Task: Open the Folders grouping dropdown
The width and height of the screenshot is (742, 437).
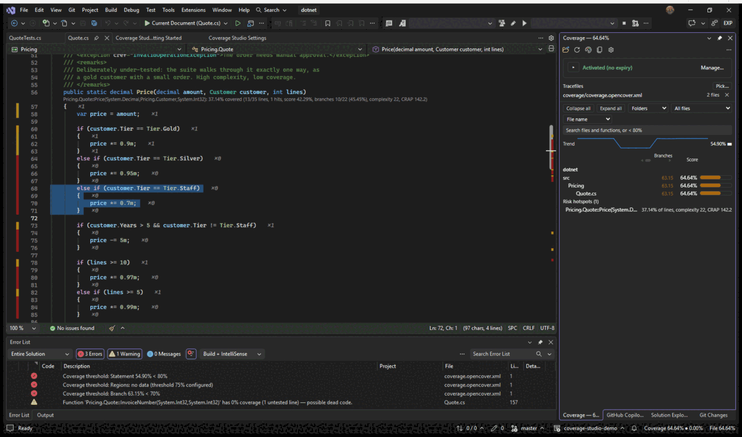Action: 649,108
